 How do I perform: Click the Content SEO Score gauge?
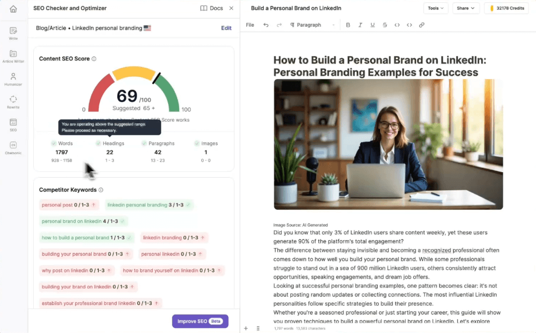(x=134, y=89)
